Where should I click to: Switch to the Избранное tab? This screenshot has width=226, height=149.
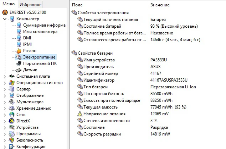30,5
